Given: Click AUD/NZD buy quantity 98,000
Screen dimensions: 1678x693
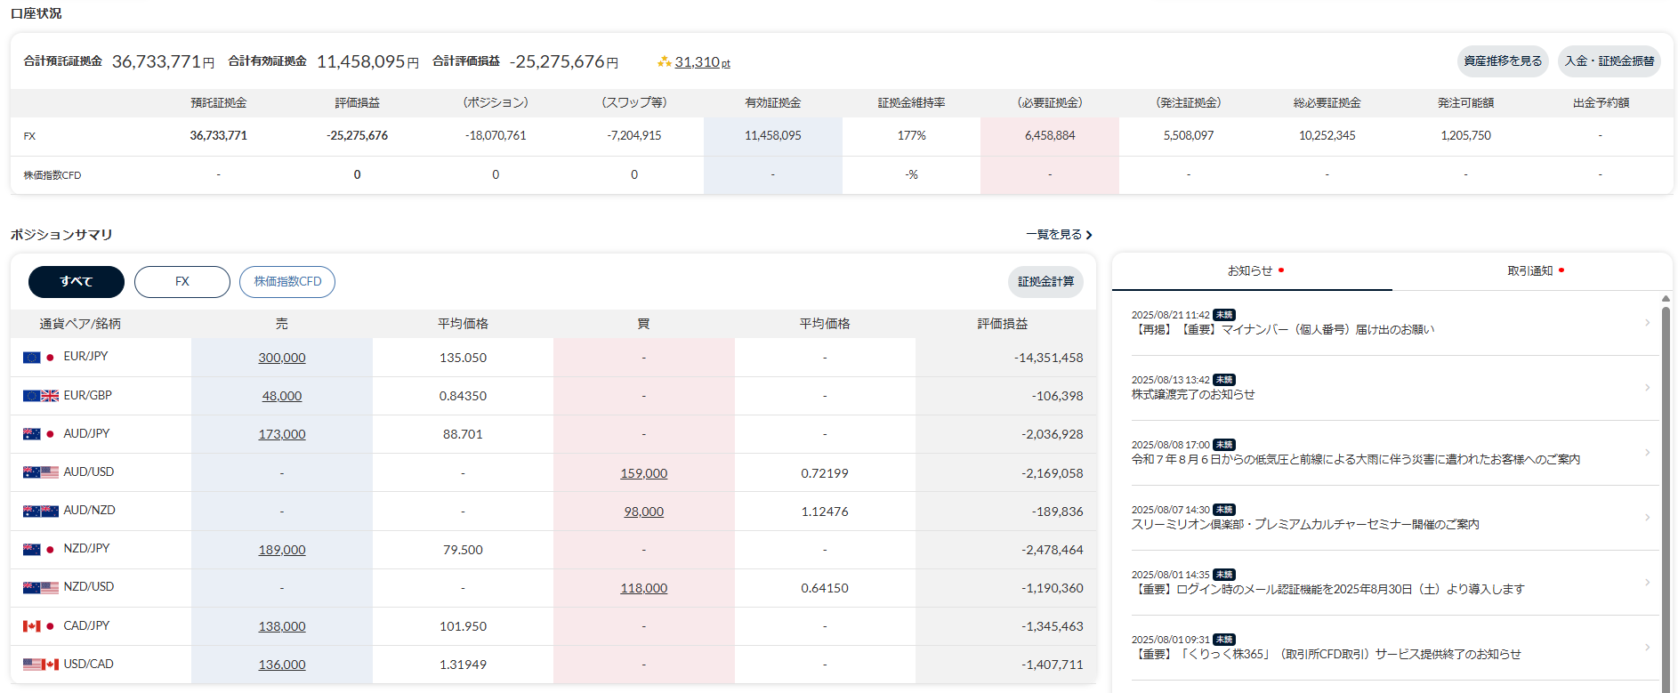Looking at the screenshot, I should click(644, 512).
